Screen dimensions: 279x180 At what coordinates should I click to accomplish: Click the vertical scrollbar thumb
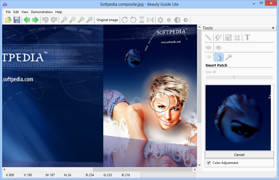tap(199, 76)
